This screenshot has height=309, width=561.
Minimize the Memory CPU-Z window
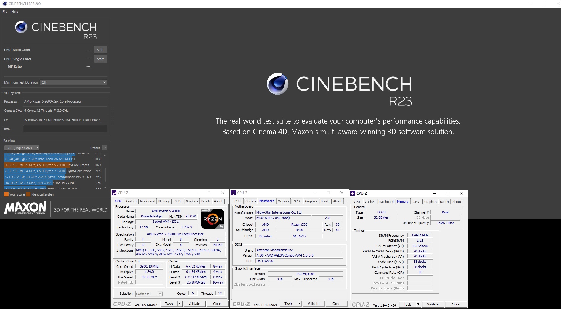pyautogui.click(x=434, y=193)
